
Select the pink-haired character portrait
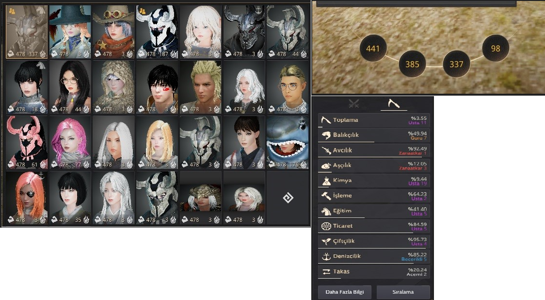(70, 142)
